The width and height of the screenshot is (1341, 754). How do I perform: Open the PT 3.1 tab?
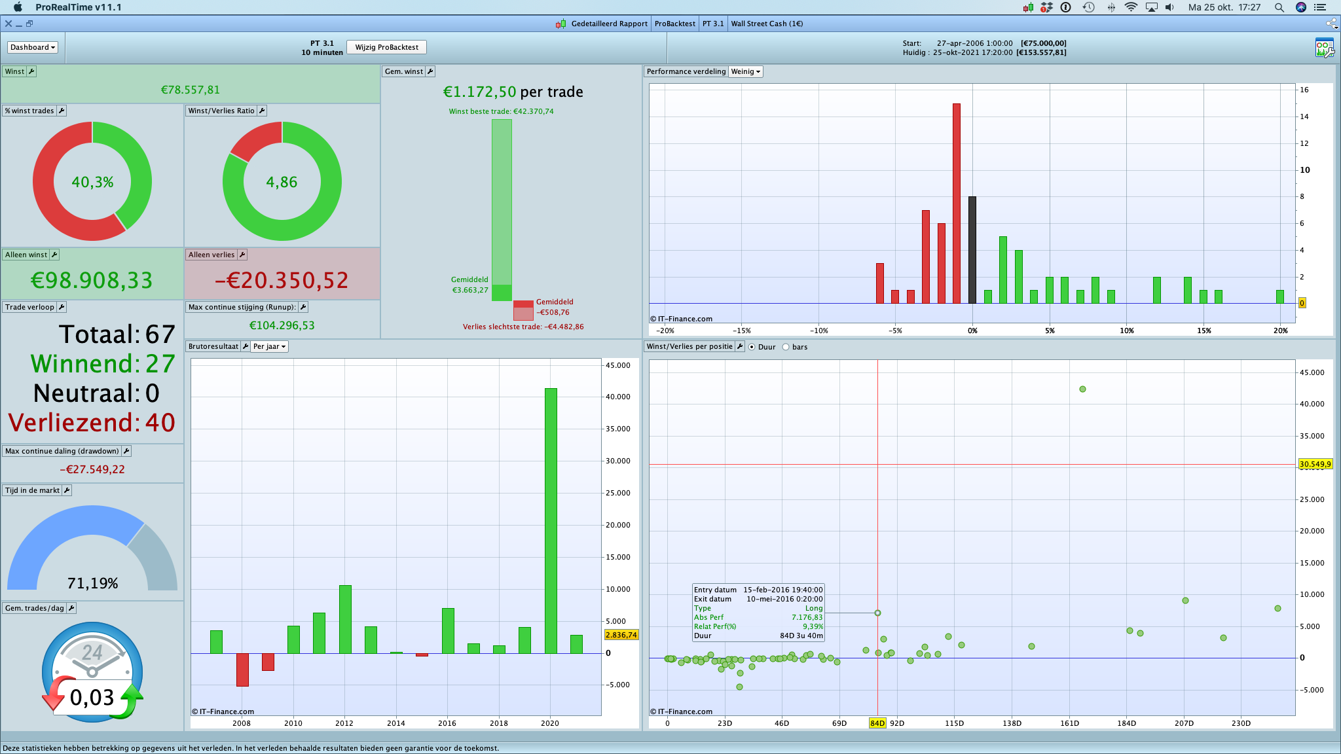(713, 24)
